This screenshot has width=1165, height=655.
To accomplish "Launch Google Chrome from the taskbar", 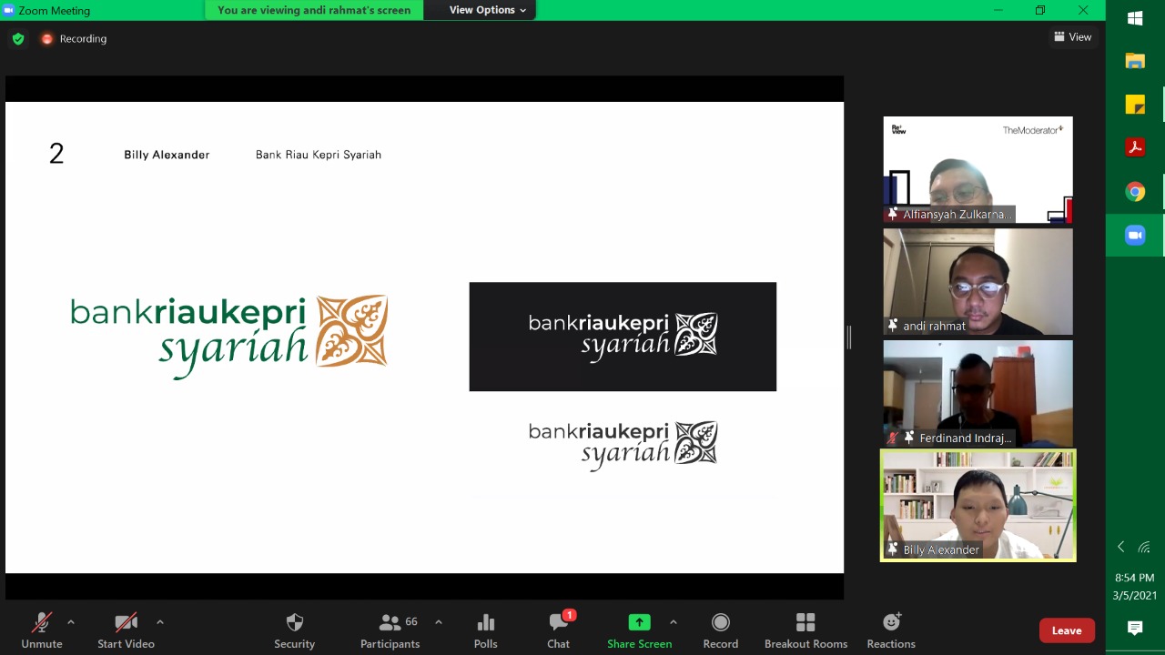I will [x=1134, y=192].
